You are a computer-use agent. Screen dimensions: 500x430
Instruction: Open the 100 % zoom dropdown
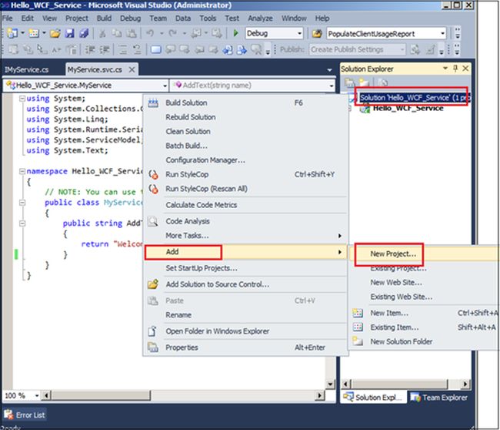click(x=37, y=395)
